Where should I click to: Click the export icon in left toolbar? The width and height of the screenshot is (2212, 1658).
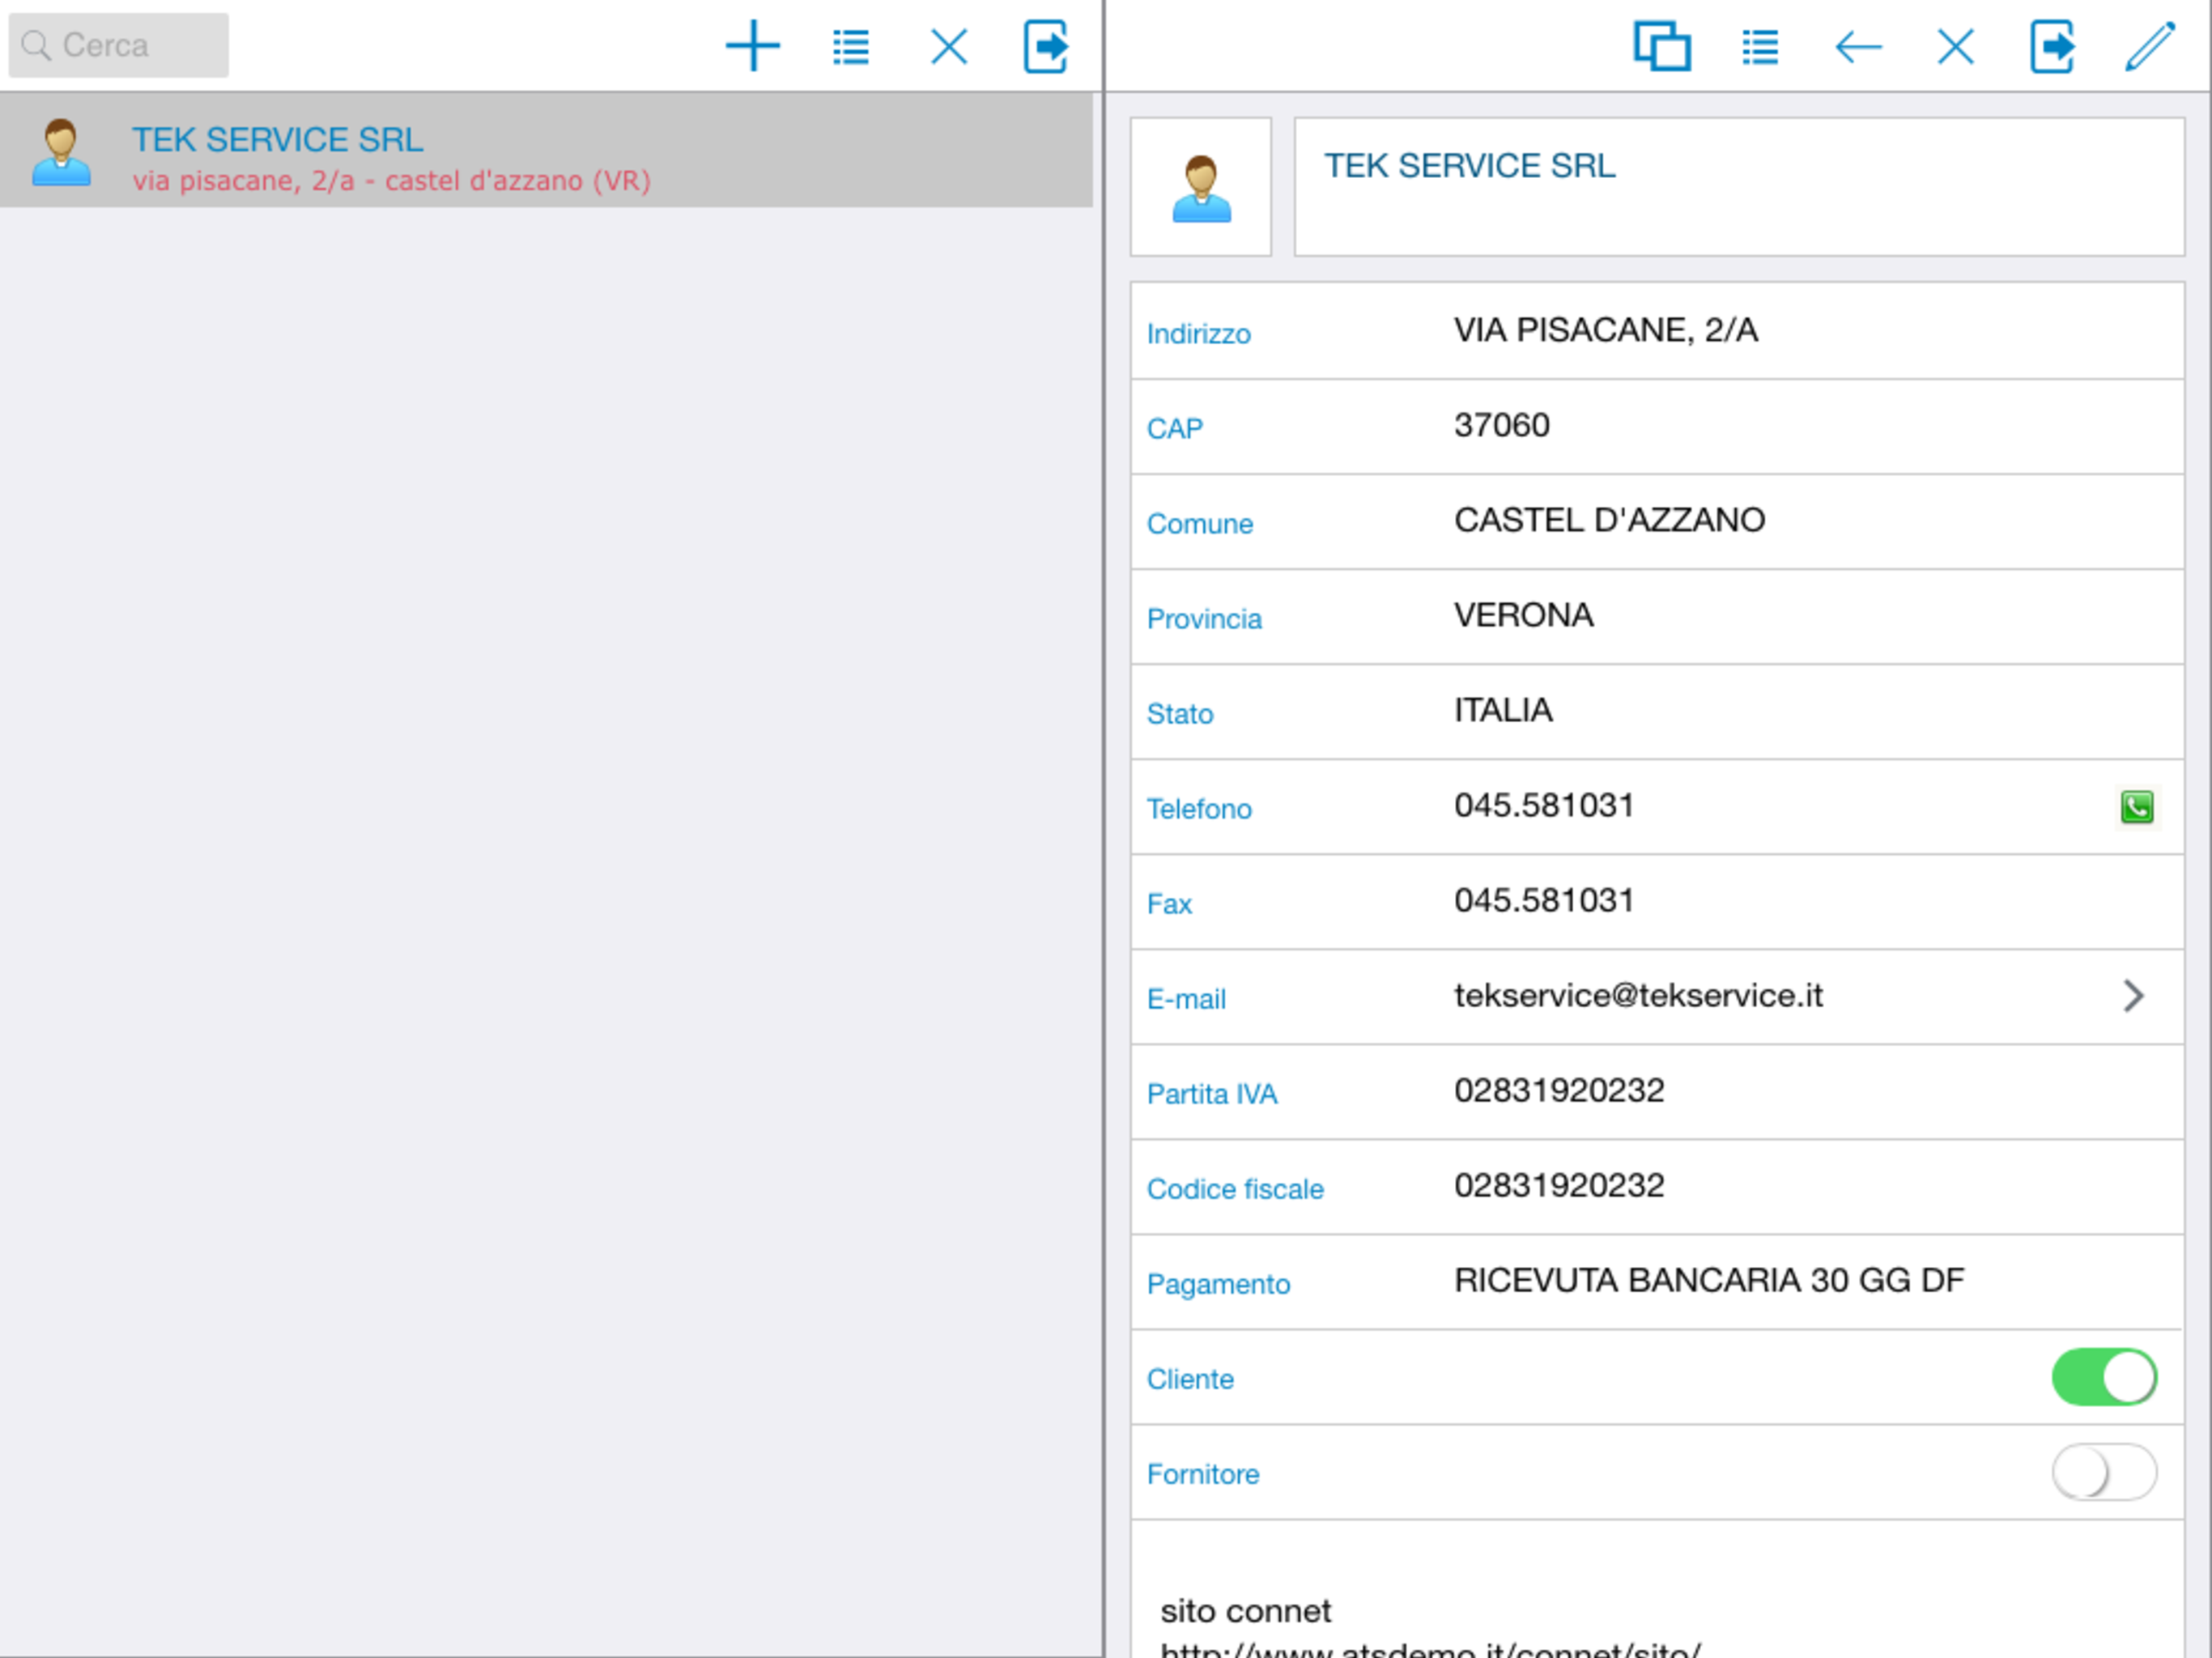tap(1046, 46)
